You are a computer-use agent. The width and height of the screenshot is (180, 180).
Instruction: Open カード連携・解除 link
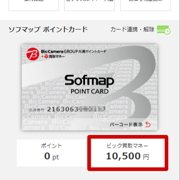[x=132, y=29]
